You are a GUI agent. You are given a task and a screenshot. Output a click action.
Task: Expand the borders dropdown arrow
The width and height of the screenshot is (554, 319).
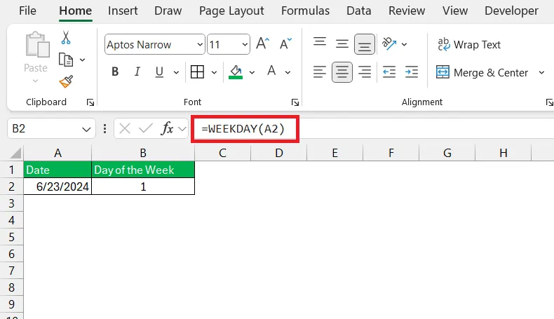[214, 72]
